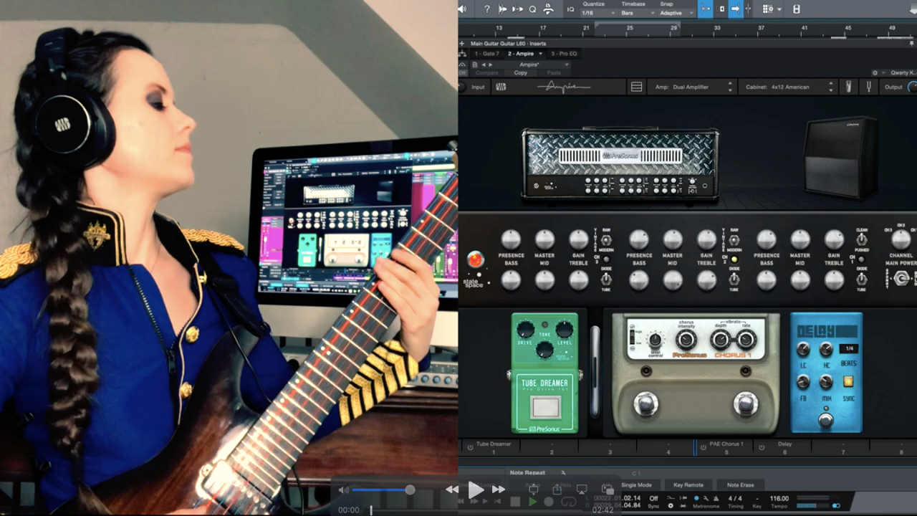Open the Delay 1/4 beats value
The width and height of the screenshot is (917, 516).
[850, 349]
